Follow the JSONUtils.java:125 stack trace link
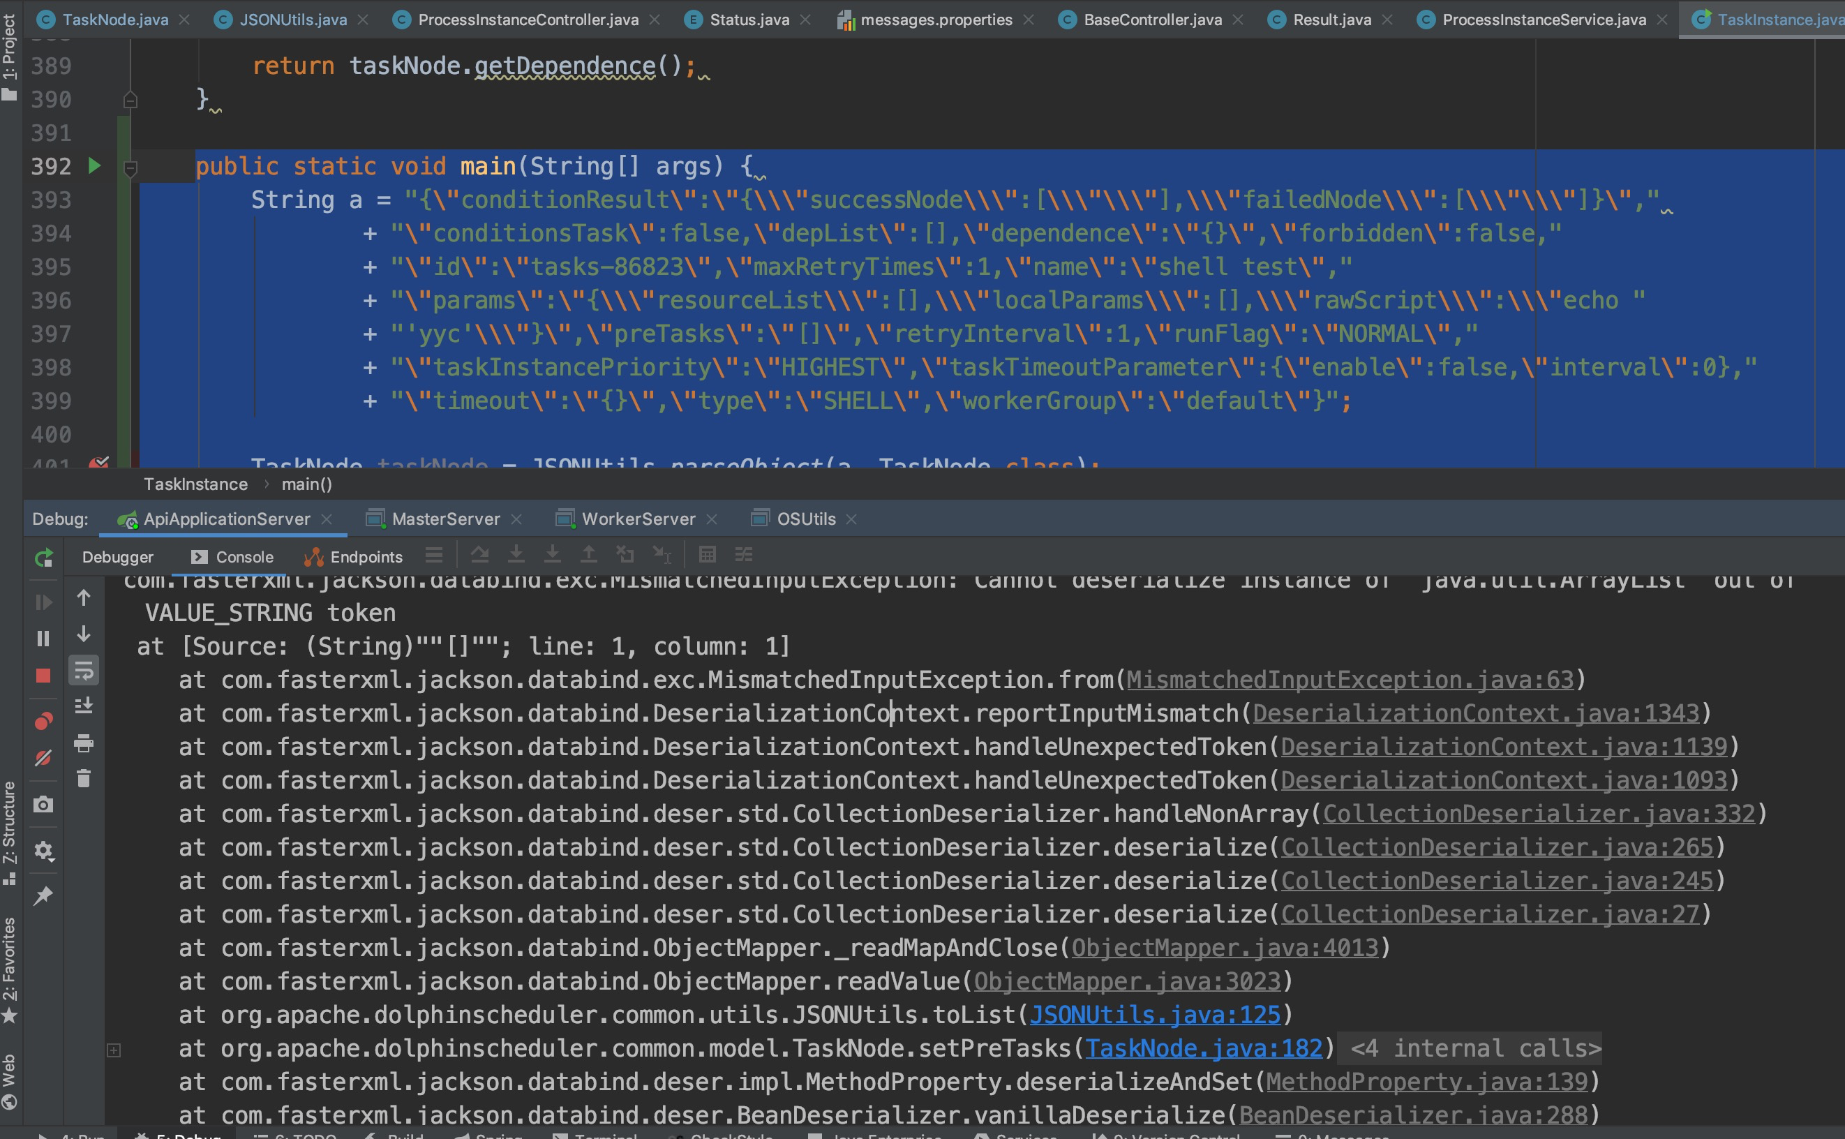This screenshot has width=1845, height=1139. (x=1154, y=1015)
